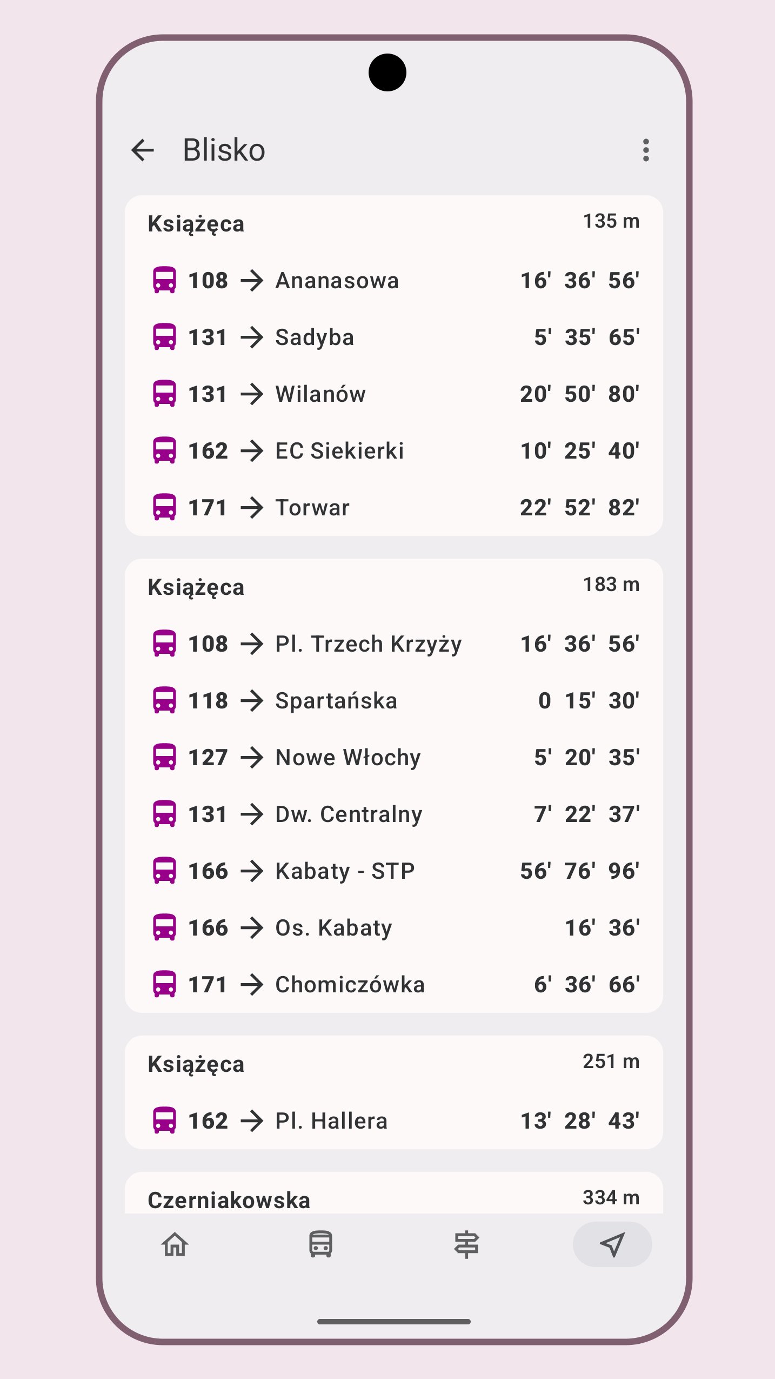The height and width of the screenshot is (1379, 775).
Task: Tap bus icon for 131 to Sadyba
Action: click(164, 337)
